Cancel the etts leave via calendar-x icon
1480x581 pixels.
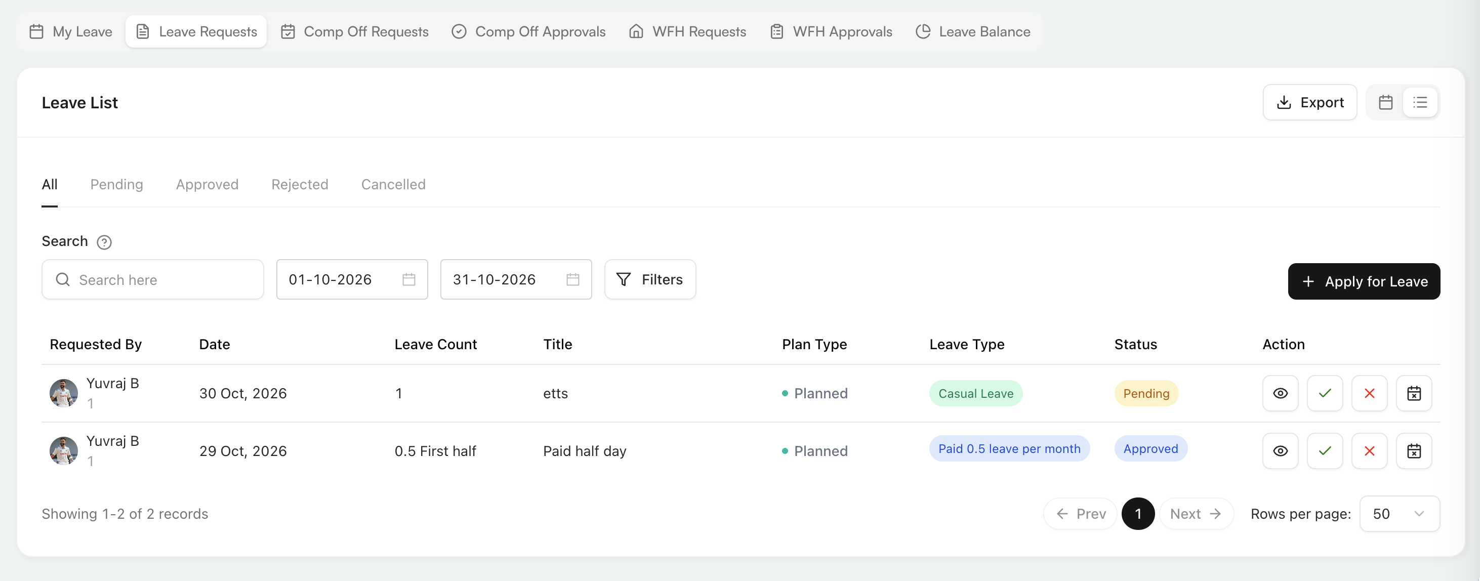pyautogui.click(x=1414, y=393)
